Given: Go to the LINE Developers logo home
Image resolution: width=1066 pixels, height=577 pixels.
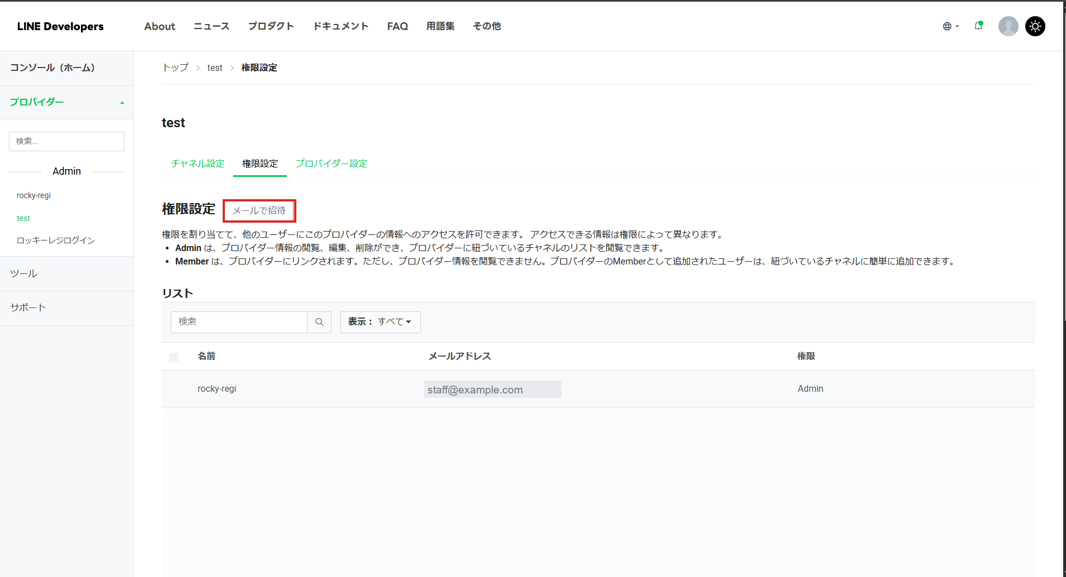Looking at the screenshot, I should 60,26.
